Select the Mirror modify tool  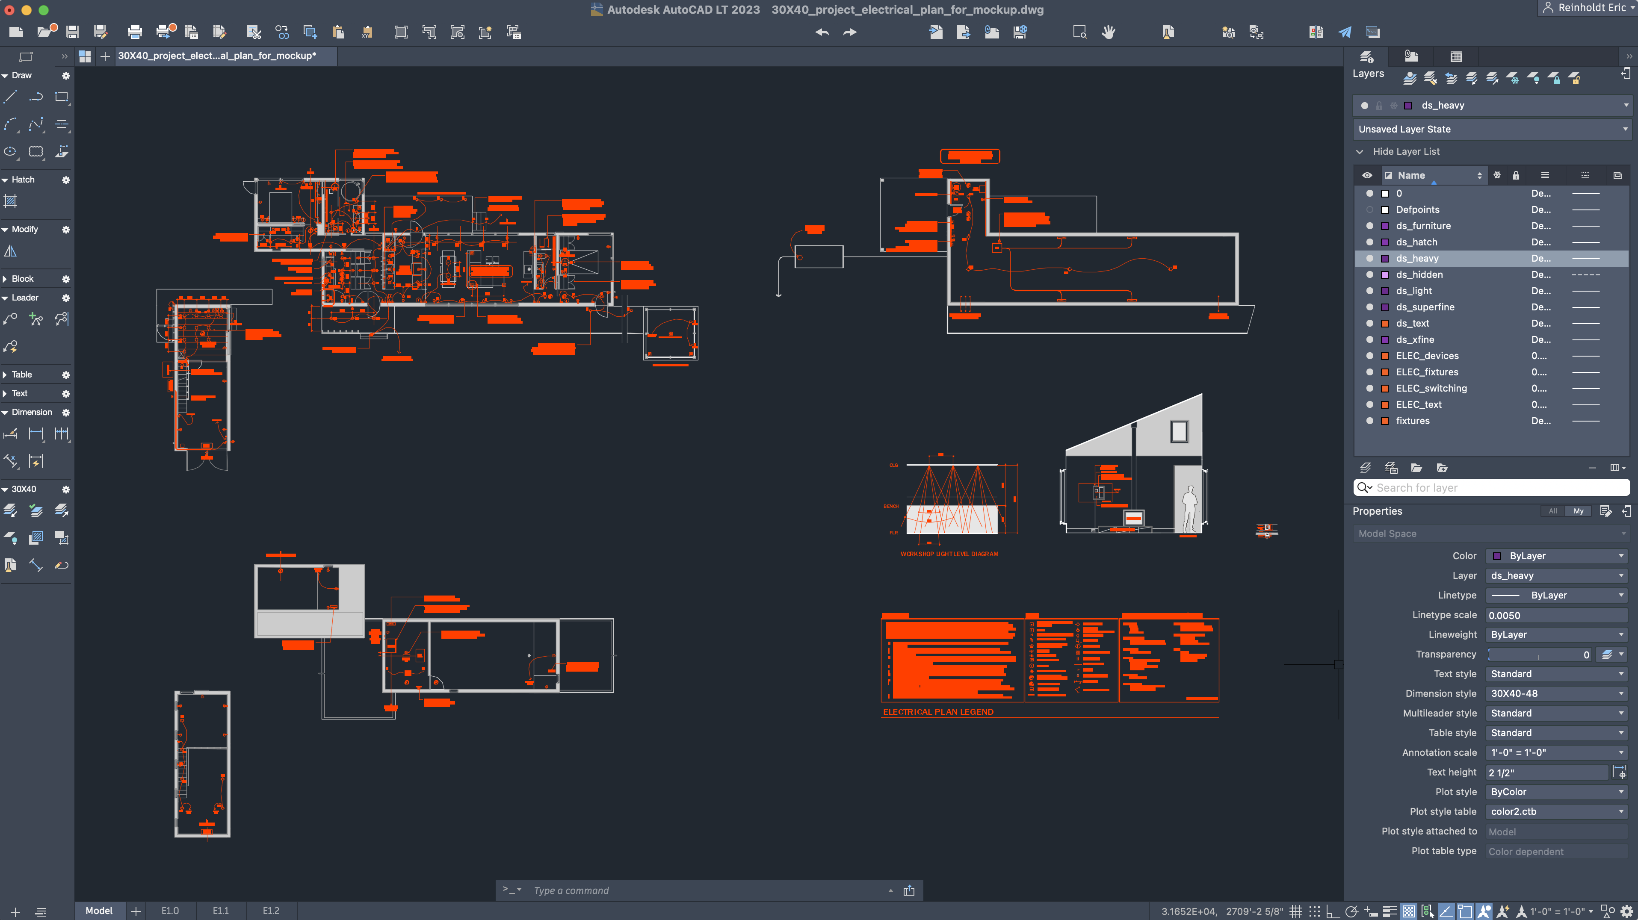10,252
